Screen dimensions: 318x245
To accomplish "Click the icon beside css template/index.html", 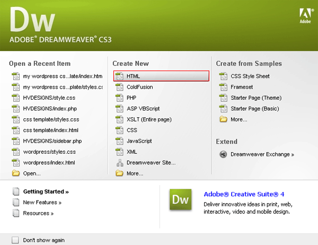I will pos(15,130).
